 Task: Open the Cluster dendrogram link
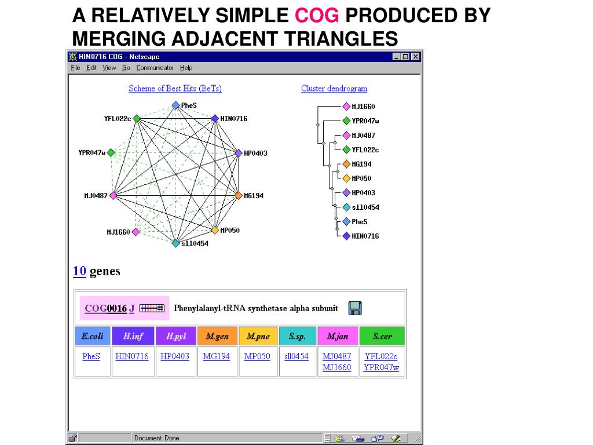334,89
